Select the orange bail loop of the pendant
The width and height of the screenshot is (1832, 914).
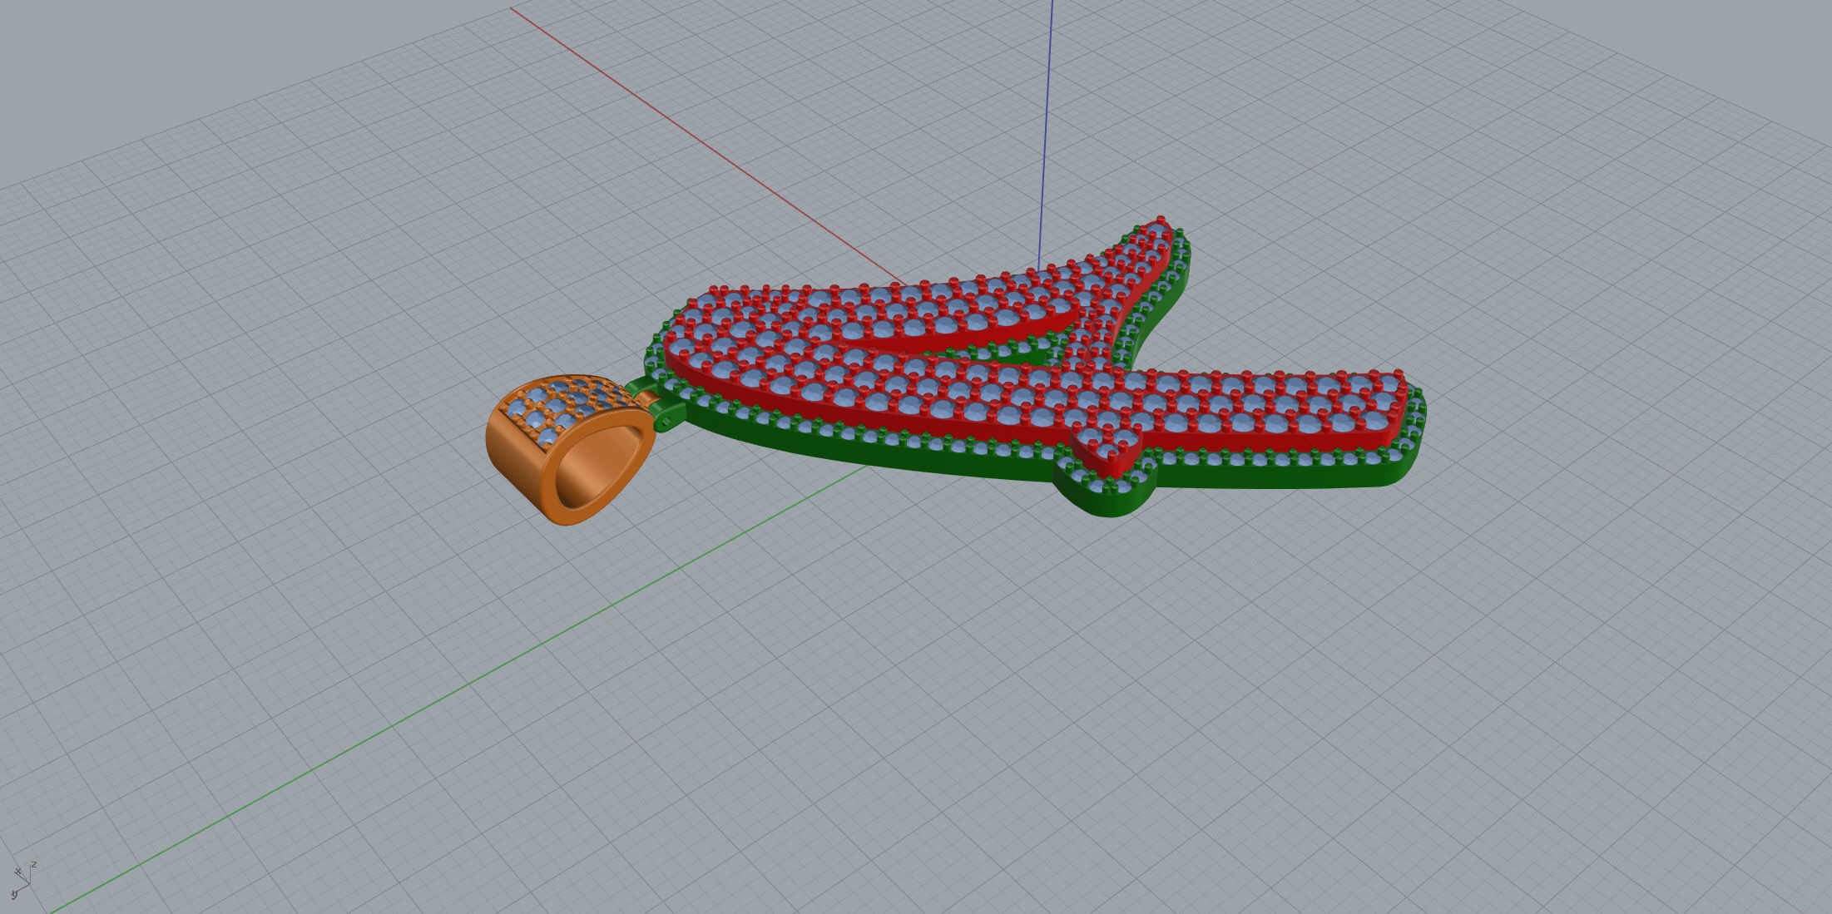pos(571,449)
